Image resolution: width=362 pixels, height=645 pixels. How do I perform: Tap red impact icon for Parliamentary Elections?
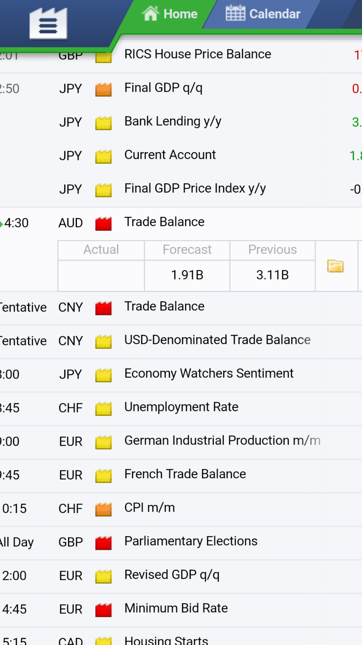103,543
